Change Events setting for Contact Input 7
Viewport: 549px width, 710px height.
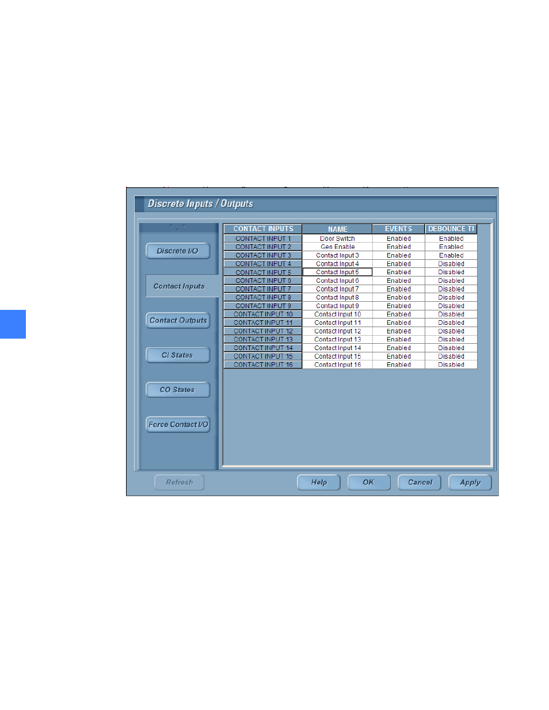click(x=399, y=289)
